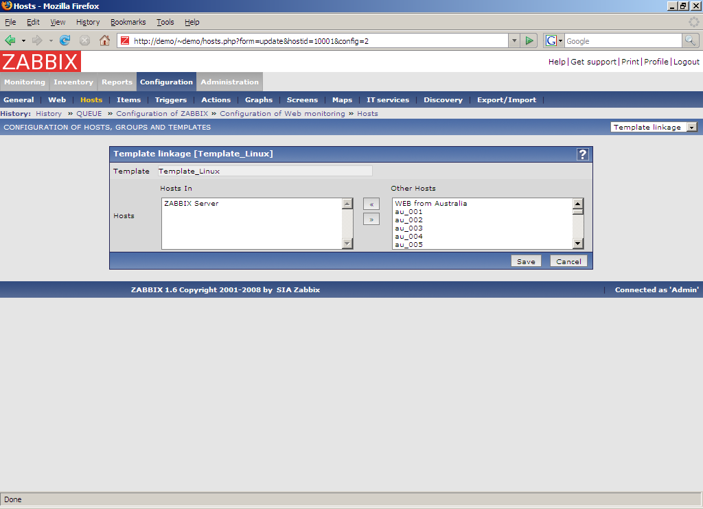This screenshot has width=703, height=509.
Task: Open the Export/Import submenu item
Action: click(507, 100)
